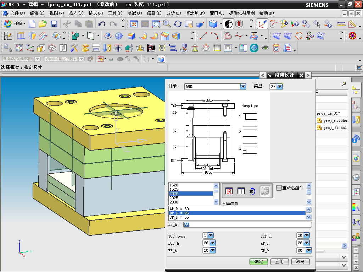Open the 分析 menu
Image resolution: width=363 pixels, height=272 pixels.
tap(173, 13)
